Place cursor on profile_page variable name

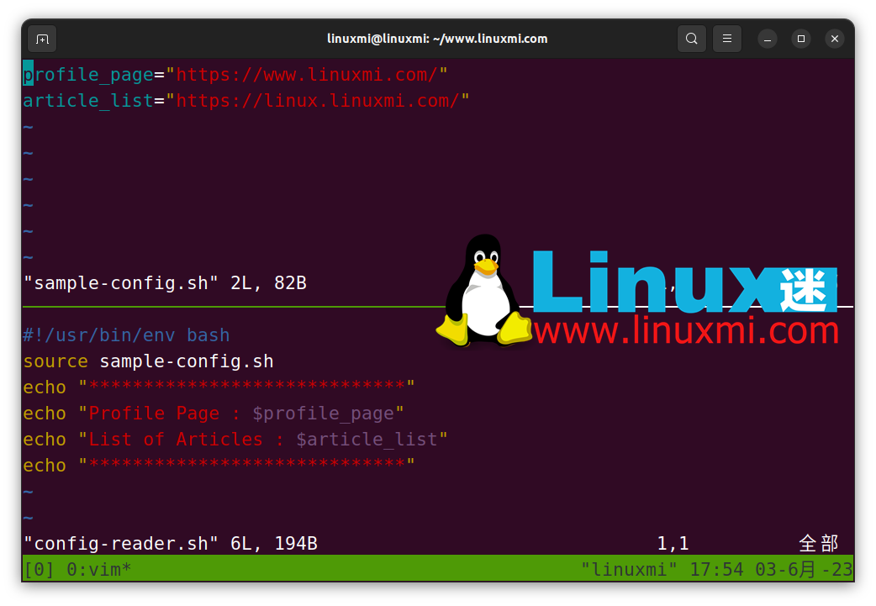[x=88, y=74]
